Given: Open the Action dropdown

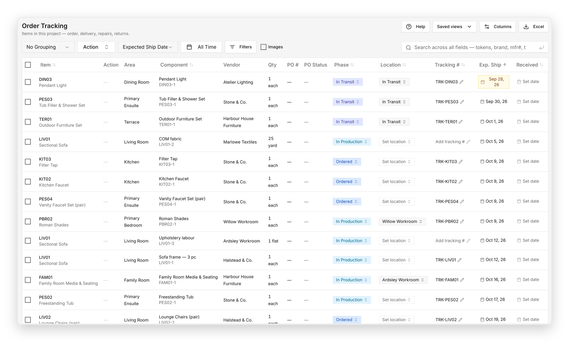Looking at the screenshot, I should (x=96, y=47).
